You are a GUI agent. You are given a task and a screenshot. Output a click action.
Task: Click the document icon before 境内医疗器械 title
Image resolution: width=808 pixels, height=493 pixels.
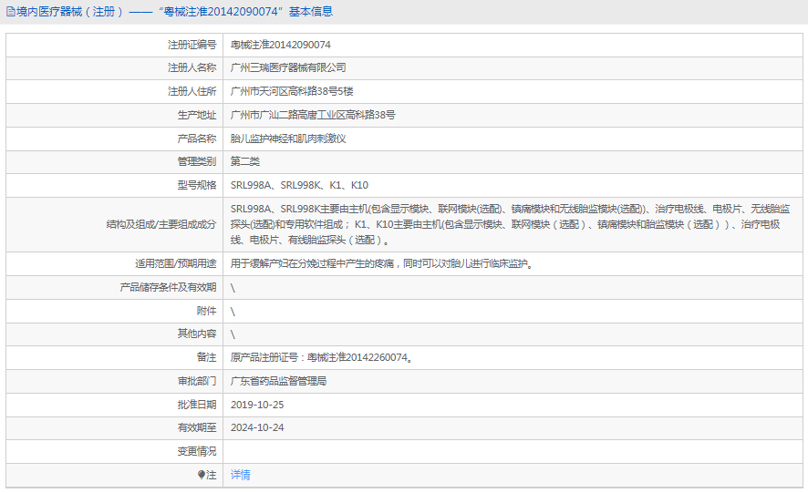[x=10, y=12]
